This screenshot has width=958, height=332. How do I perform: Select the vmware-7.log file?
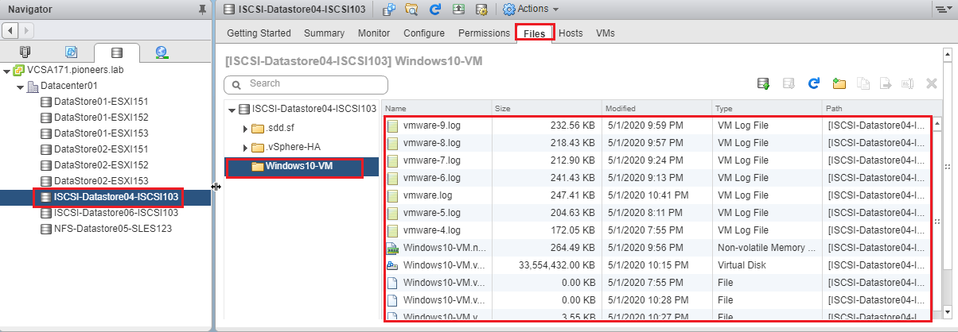pos(656,160)
